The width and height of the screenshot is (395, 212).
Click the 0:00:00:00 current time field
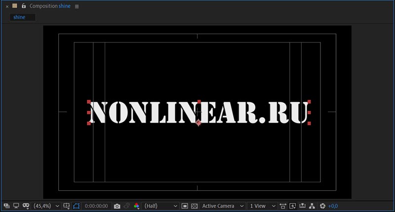(96, 206)
